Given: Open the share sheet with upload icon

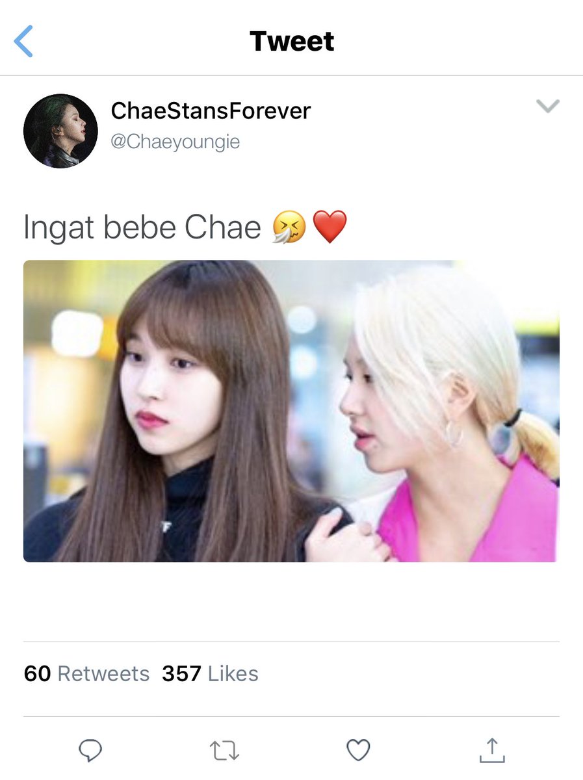Looking at the screenshot, I should 492,750.
